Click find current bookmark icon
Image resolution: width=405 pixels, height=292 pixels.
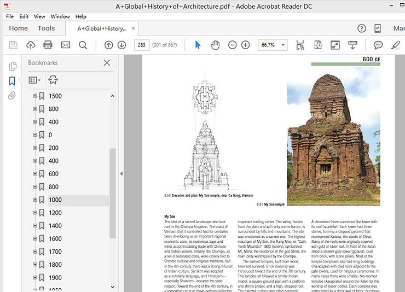point(53,80)
